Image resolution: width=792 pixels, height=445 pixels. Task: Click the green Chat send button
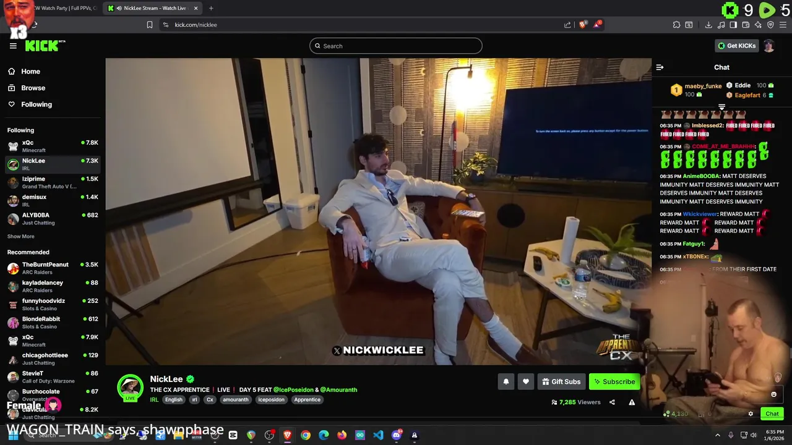coord(772,414)
